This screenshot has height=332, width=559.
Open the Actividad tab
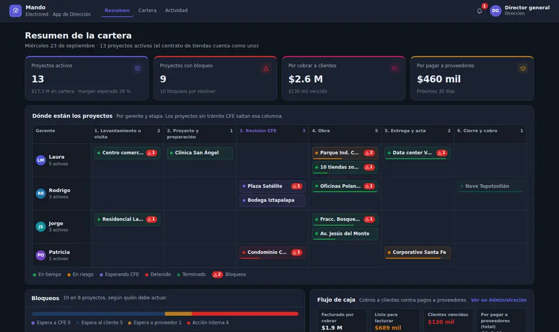(x=176, y=10)
